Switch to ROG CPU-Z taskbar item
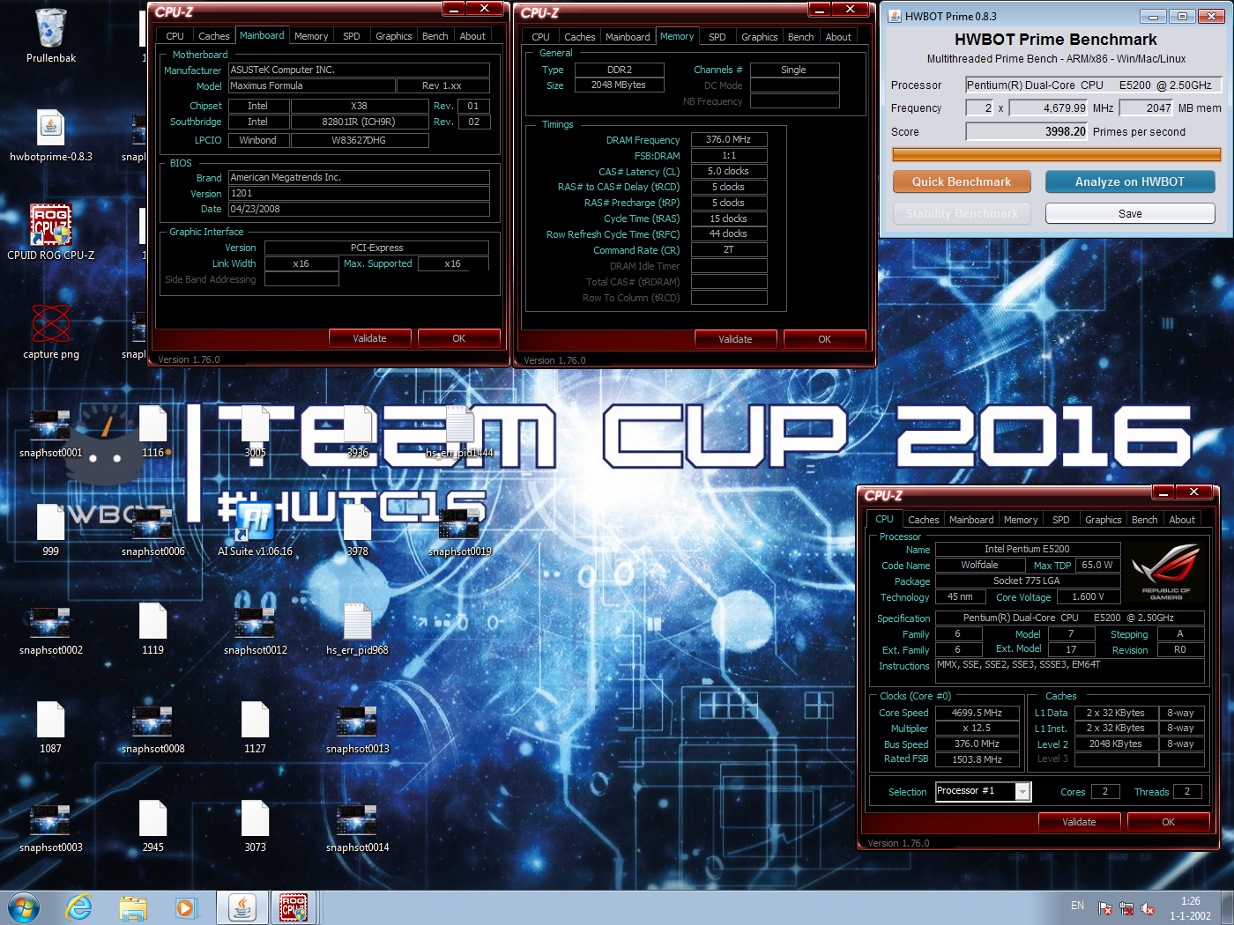This screenshot has width=1234, height=925. [294, 907]
